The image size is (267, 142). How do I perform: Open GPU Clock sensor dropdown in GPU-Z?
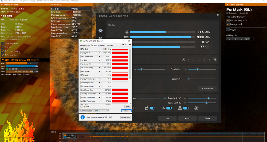[99, 49]
